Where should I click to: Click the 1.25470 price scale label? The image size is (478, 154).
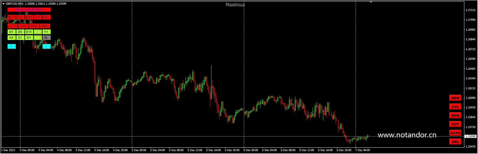(471, 147)
